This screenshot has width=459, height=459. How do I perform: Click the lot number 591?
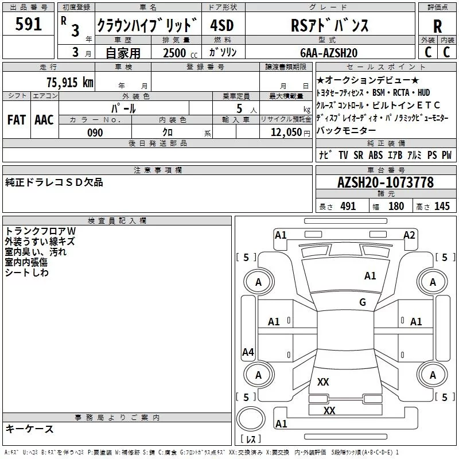point(28,25)
